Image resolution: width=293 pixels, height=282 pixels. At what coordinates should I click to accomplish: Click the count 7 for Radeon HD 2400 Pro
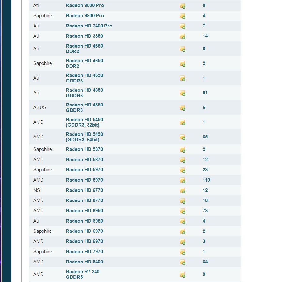click(204, 26)
